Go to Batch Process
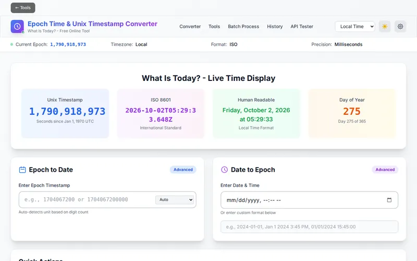Viewport: 417px width, 261px height. click(x=243, y=27)
